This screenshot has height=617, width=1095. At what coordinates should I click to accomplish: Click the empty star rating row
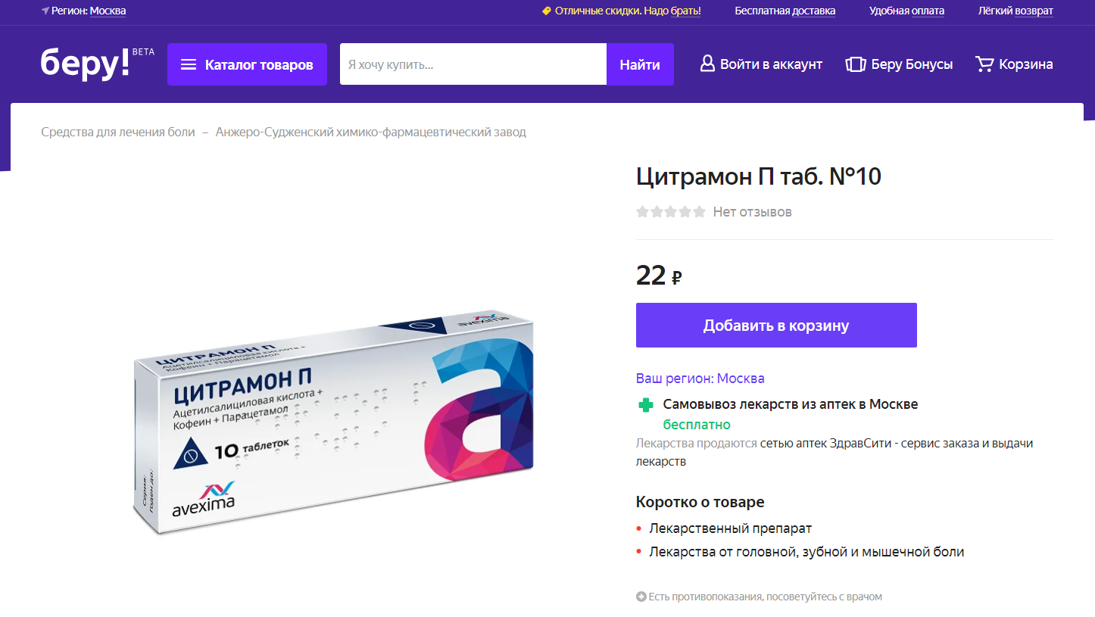671,212
